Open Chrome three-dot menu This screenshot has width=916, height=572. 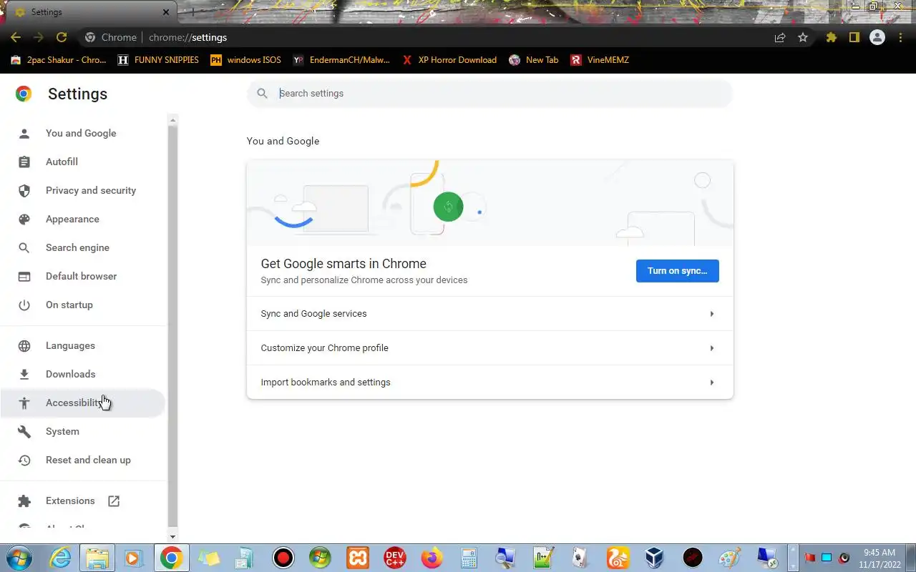coord(900,37)
